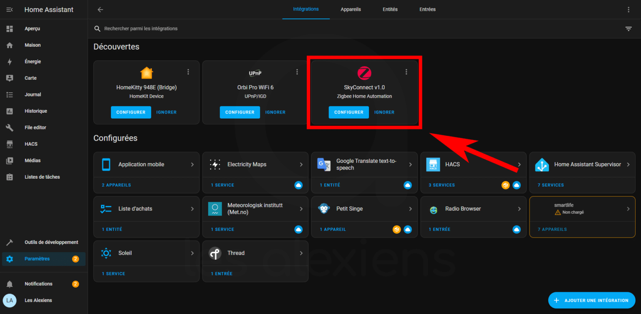Image resolution: width=641 pixels, height=314 pixels.
Task: Open the Historique panel
Action: tap(36, 111)
